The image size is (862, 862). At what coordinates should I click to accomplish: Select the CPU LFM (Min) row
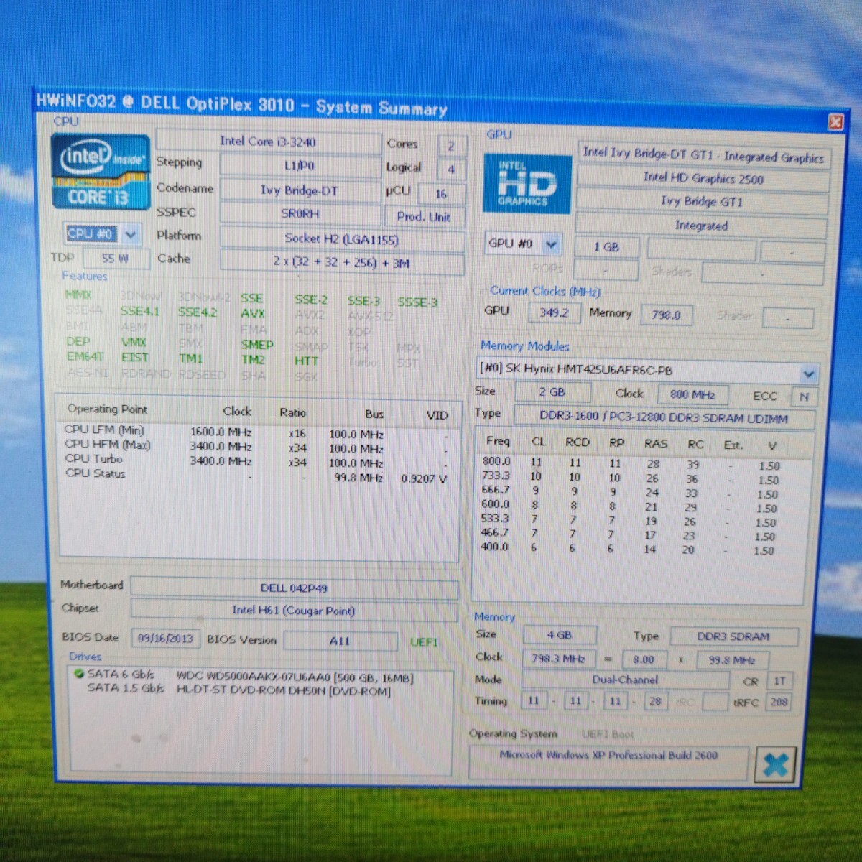coord(256,432)
